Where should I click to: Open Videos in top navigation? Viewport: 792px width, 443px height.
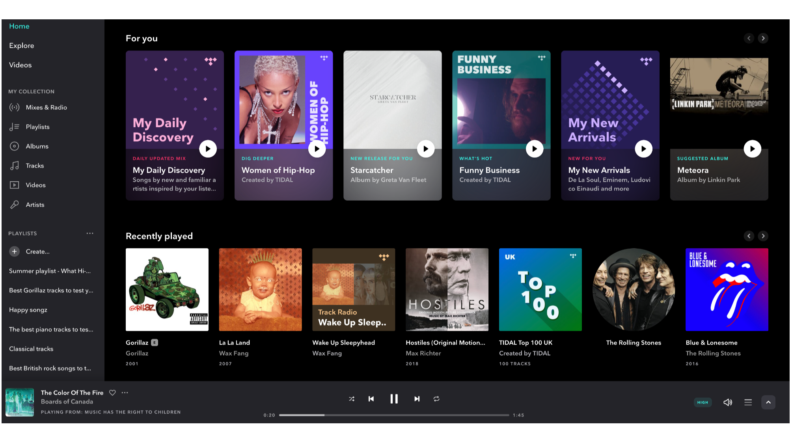click(x=20, y=65)
